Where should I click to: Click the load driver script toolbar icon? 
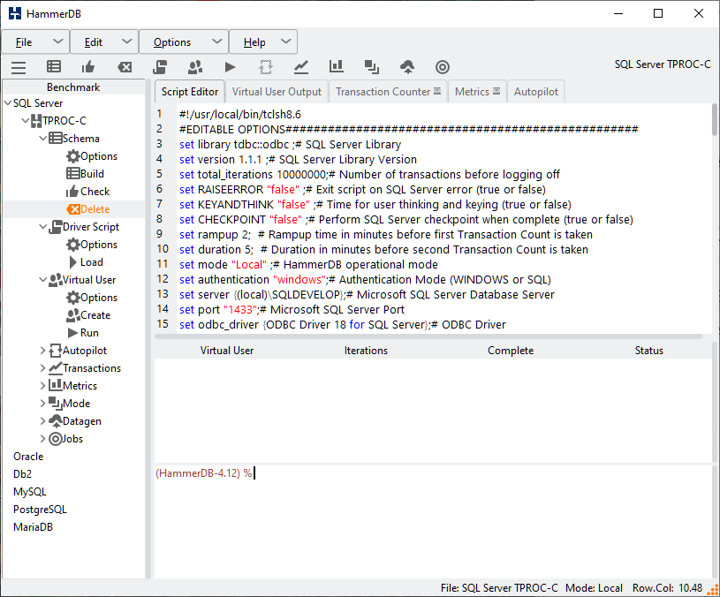(160, 67)
